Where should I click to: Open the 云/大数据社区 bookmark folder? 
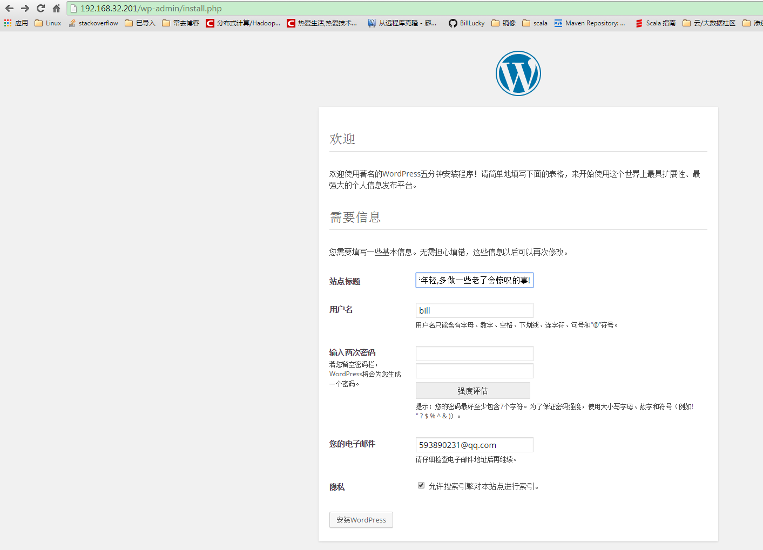(709, 23)
